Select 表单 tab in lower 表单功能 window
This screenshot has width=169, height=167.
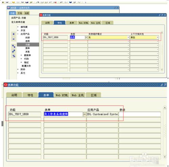tap(46, 95)
